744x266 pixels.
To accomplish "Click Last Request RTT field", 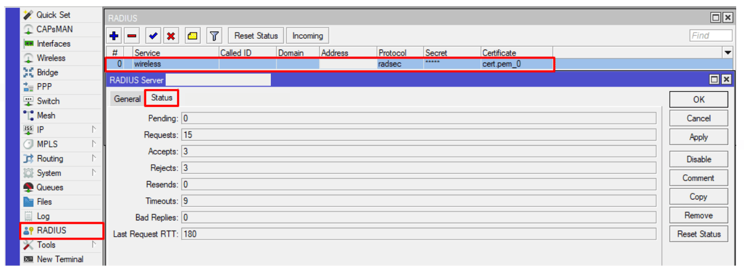I will pyautogui.click(x=419, y=233).
